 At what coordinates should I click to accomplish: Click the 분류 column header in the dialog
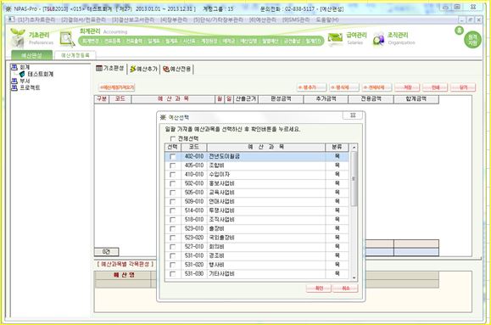pyautogui.click(x=337, y=147)
